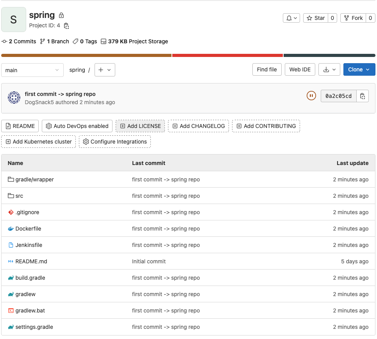Star the spring project
Viewport: 377px width, 339px height.
tap(316, 18)
